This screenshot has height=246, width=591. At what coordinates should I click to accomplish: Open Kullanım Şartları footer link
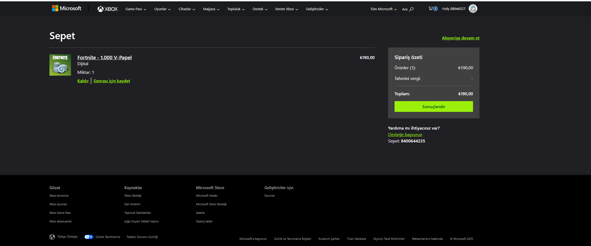point(329,239)
